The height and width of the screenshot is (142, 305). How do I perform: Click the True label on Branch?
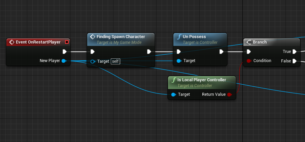(x=287, y=52)
